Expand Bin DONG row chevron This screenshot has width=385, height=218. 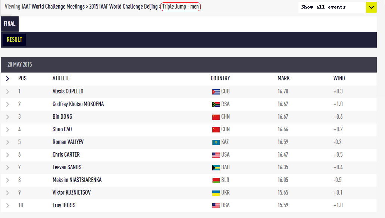click(7, 117)
